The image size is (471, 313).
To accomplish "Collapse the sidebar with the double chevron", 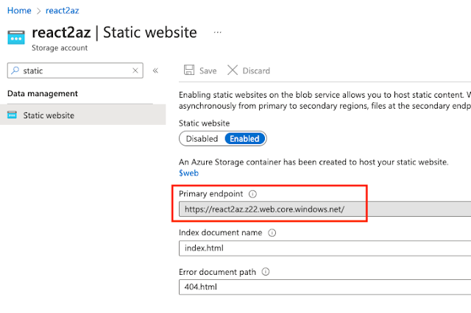I will pos(155,71).
